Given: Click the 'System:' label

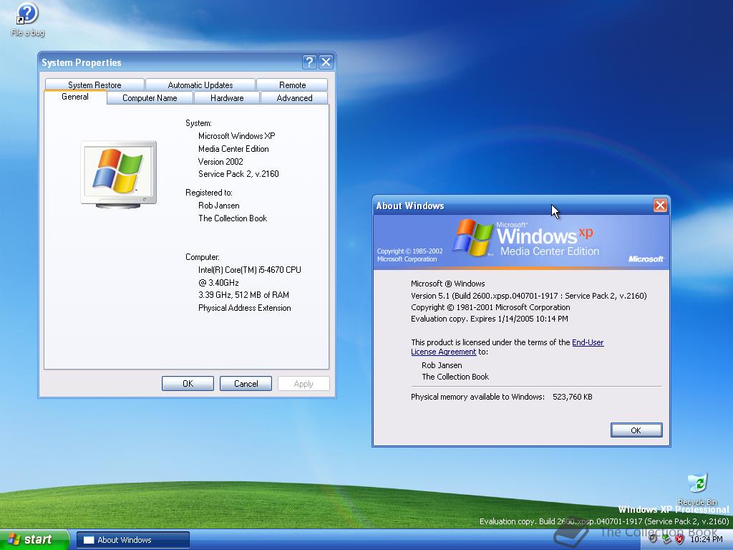Looking at the screenshot, I should [198, 123].
